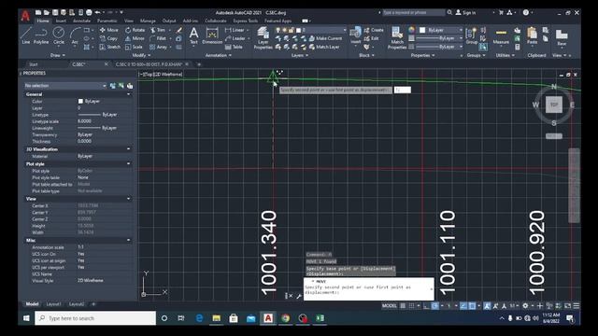Screen dimensions: 598x336
Task: Switch to the Layout1 tab
Action: (53, 304)
